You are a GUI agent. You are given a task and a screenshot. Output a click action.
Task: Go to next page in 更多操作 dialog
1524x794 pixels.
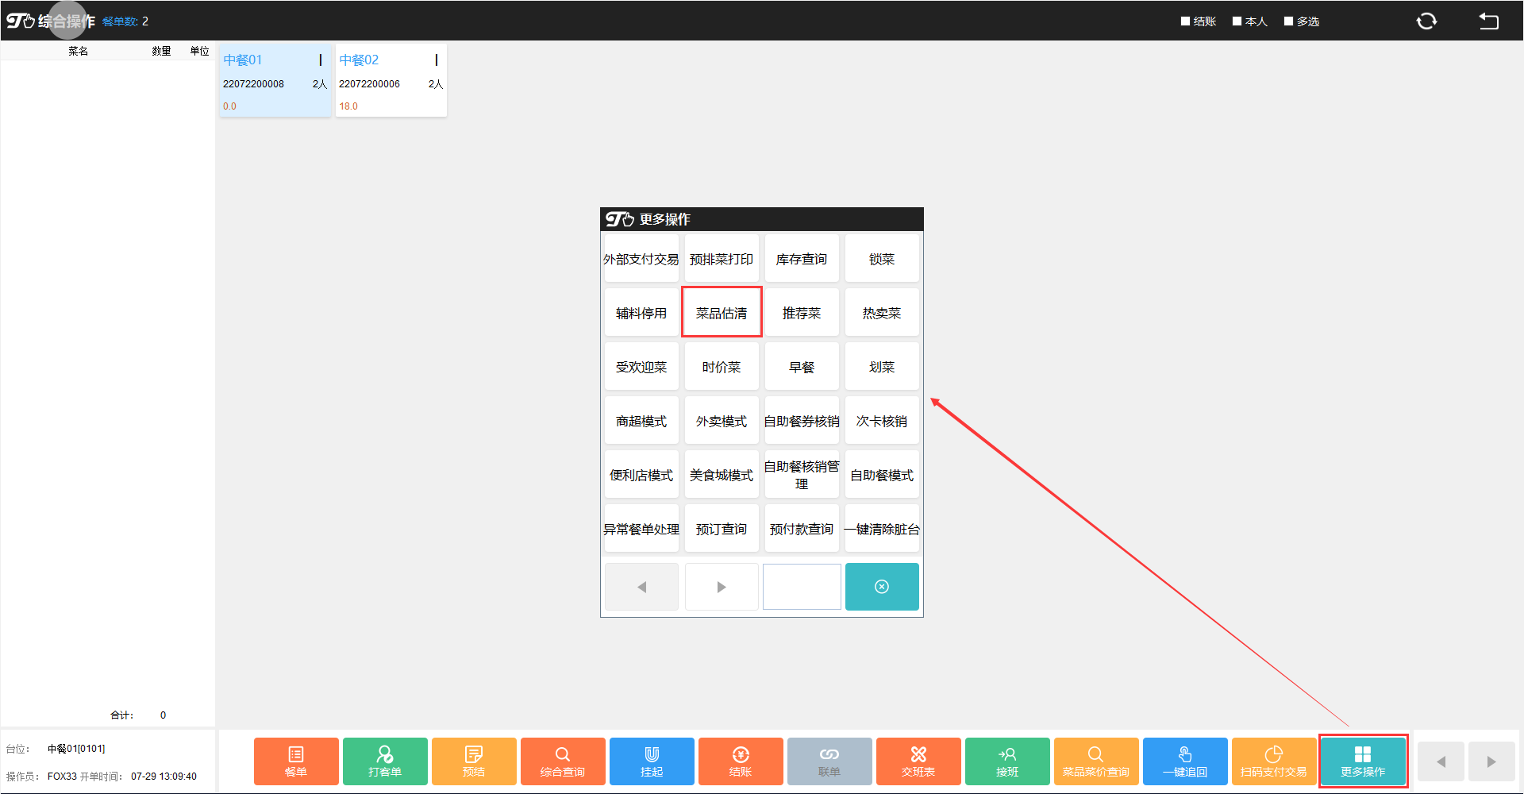click(721, 587)
